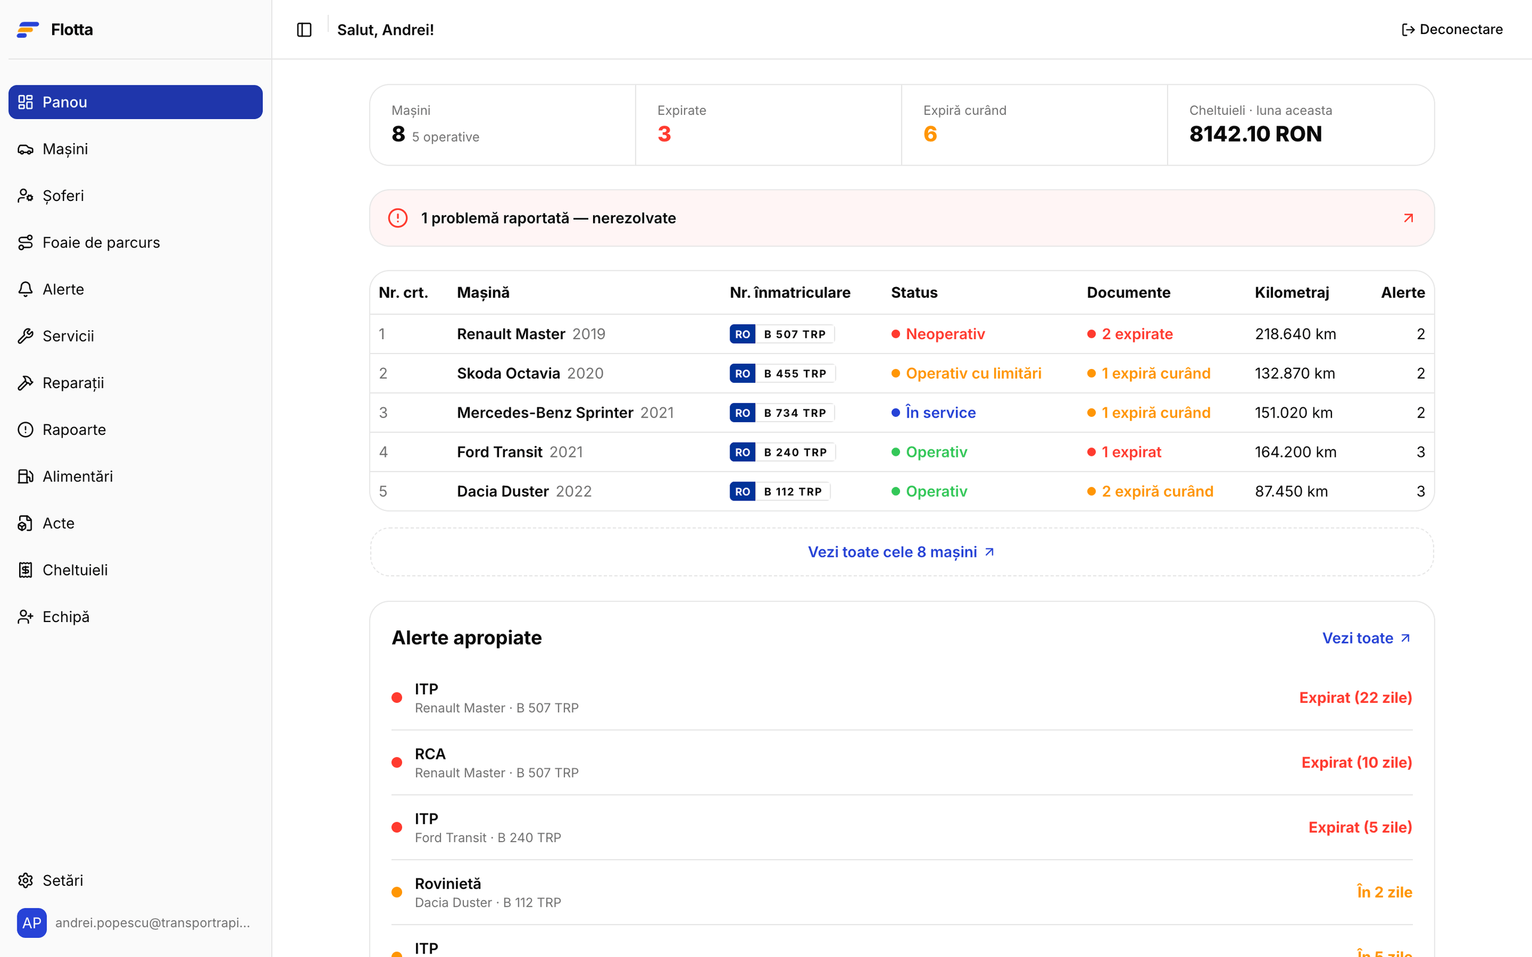Click Vezi toate in Alerte apropiate
Screen dimensions: 1532x957
point(1367,638)
